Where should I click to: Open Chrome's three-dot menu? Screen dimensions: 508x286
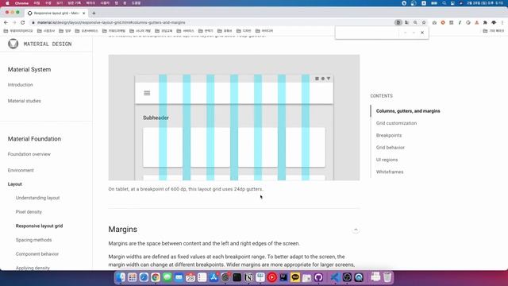[x=502, y=22]
